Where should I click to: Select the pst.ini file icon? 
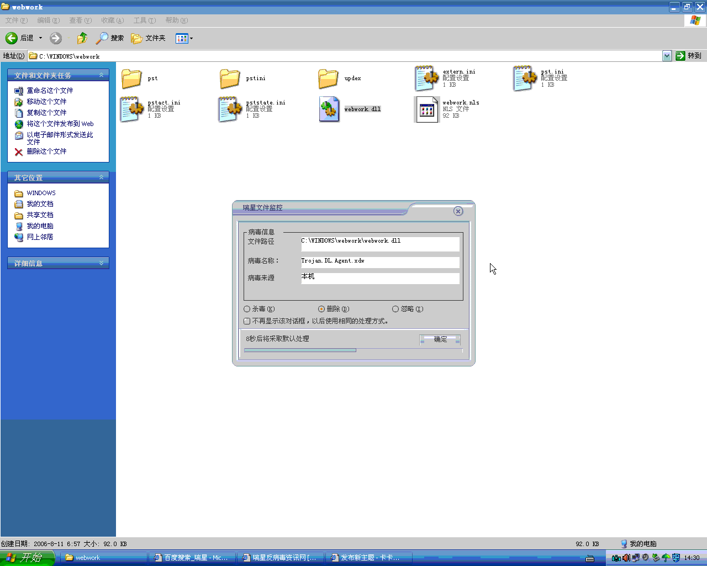click(x=525, y=78)
